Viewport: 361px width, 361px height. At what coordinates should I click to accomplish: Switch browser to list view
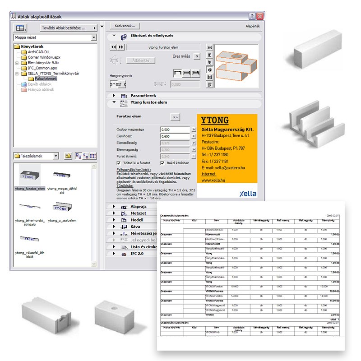[x=93, y=156]
